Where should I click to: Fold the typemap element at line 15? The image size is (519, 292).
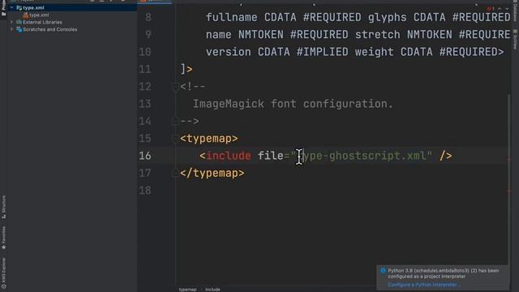(x=175, y=139)
